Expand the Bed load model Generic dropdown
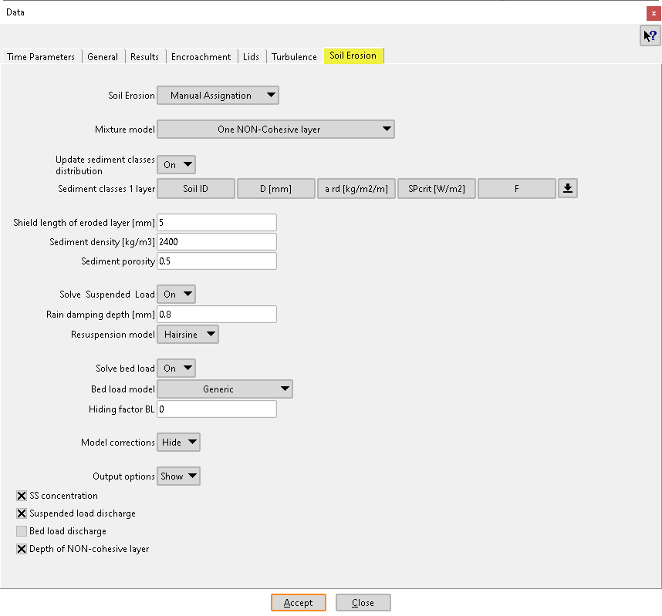Image resolution: width=662 pixels, height=616 pixels. tap(225, 389)
